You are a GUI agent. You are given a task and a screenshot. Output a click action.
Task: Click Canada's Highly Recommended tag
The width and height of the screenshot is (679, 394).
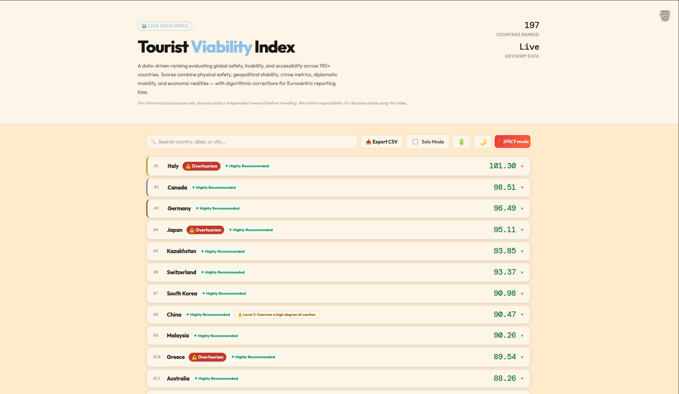click(214, 188)
